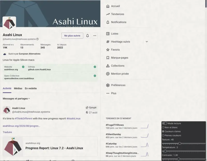Click the 27 août post date
This screenshot has height=161, width=207.
point(93,112)
